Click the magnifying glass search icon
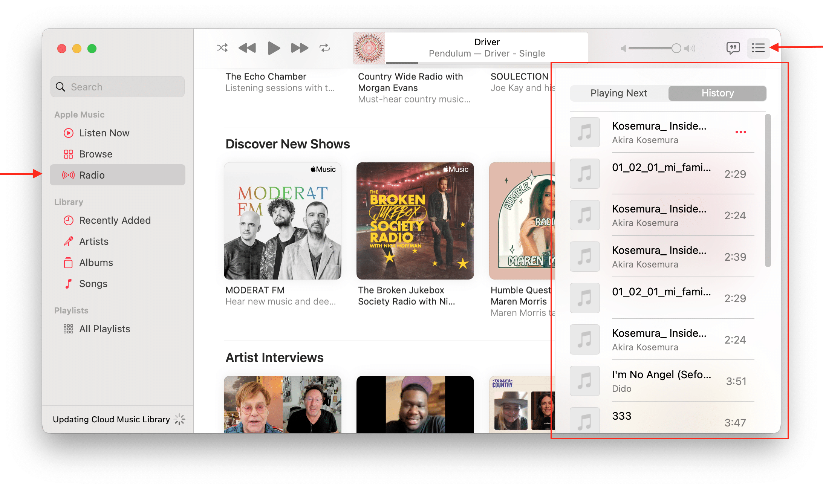 (x=60, y=87)
